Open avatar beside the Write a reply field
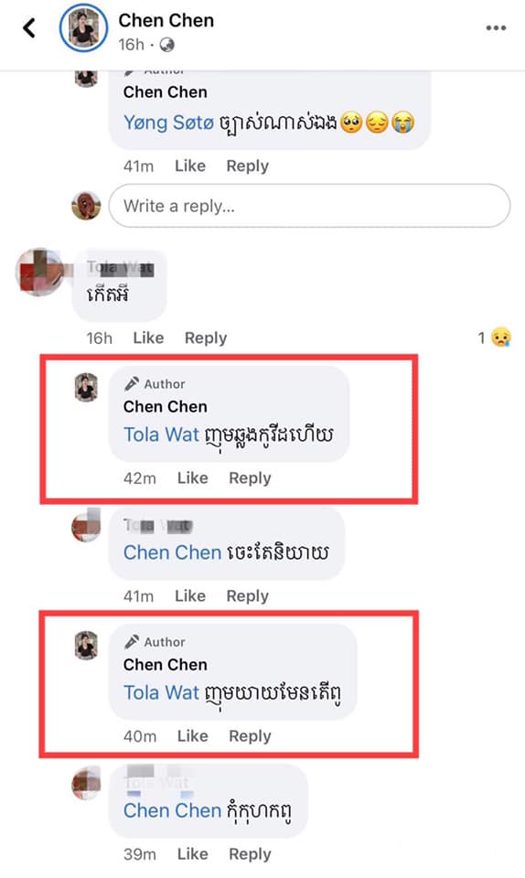This screenshot has height=878, width=525. pos(86,206)
